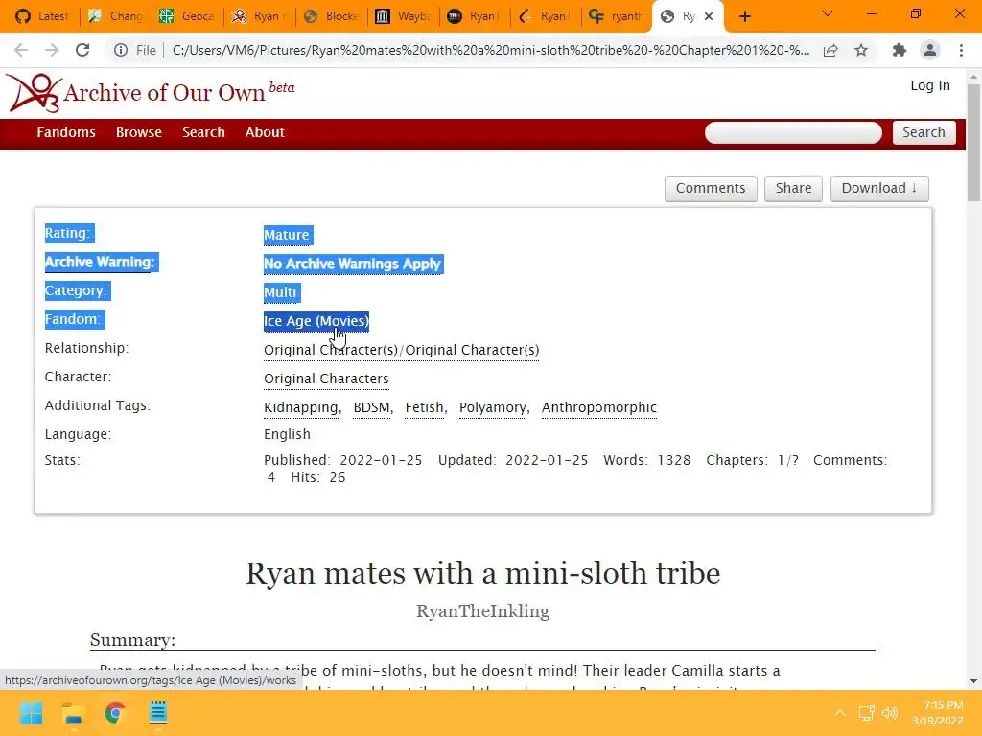Click the browser forward arrow

52,50
